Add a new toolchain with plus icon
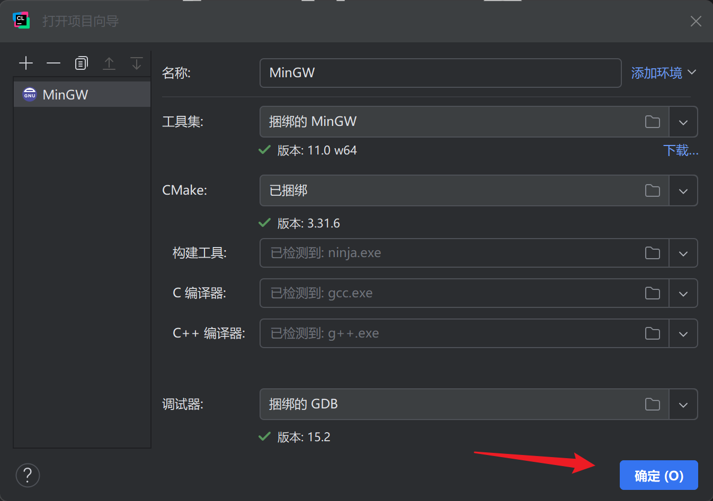 [26, 63]
